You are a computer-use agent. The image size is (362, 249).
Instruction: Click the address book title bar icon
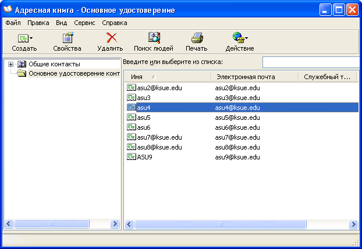(8, 9)
